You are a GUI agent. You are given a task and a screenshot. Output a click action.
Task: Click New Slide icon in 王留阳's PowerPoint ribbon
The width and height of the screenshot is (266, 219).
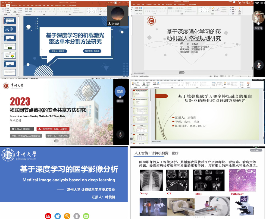(144, 83)
